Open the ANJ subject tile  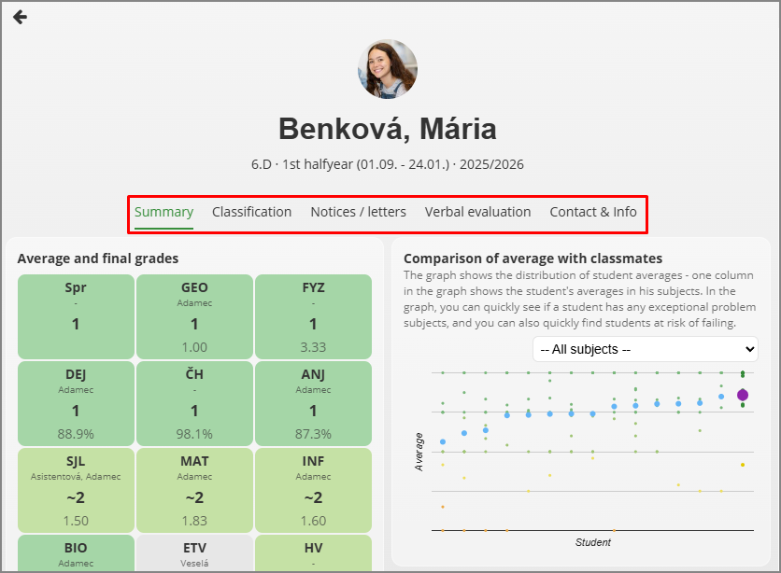coord(313,402)
